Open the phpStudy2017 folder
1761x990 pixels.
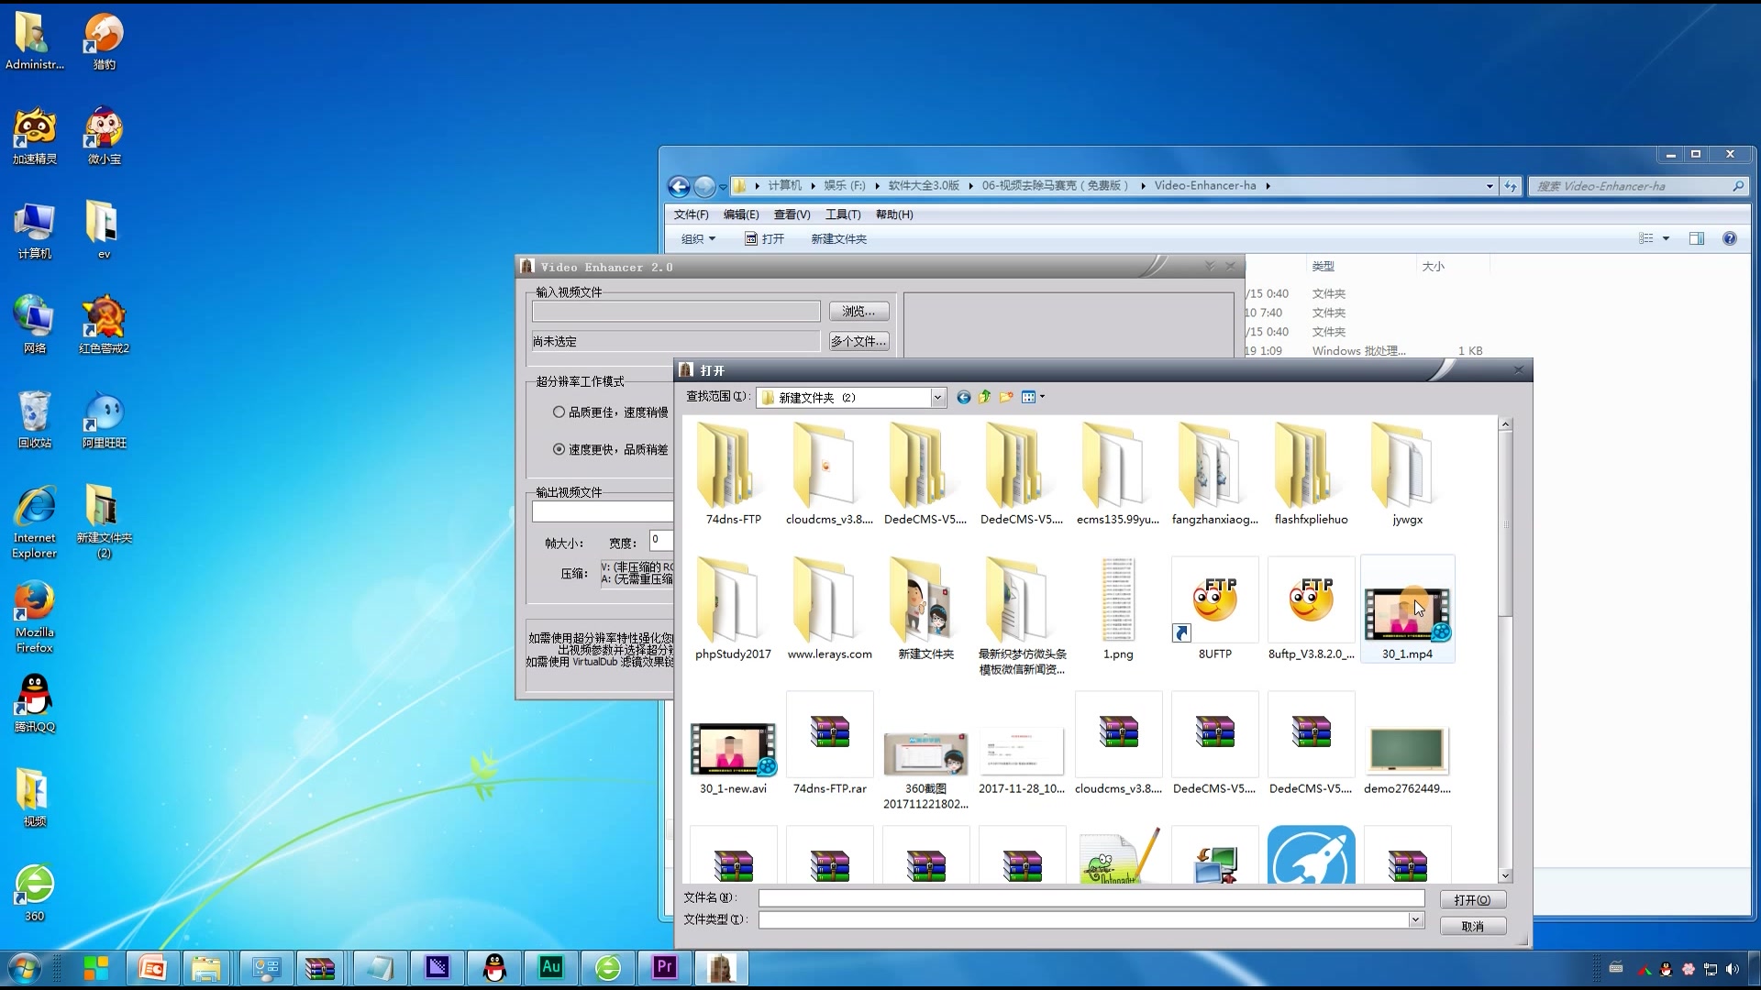pyautogui.click(x=733, y=609)
